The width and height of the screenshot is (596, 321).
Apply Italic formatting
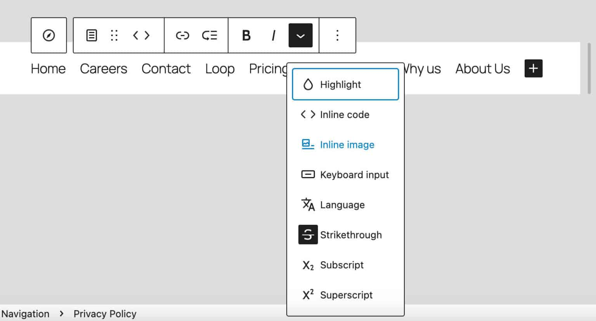[x=273, y=35]
